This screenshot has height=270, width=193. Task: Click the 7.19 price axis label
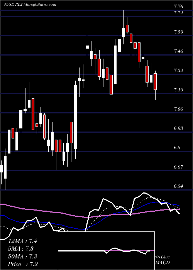178,90
